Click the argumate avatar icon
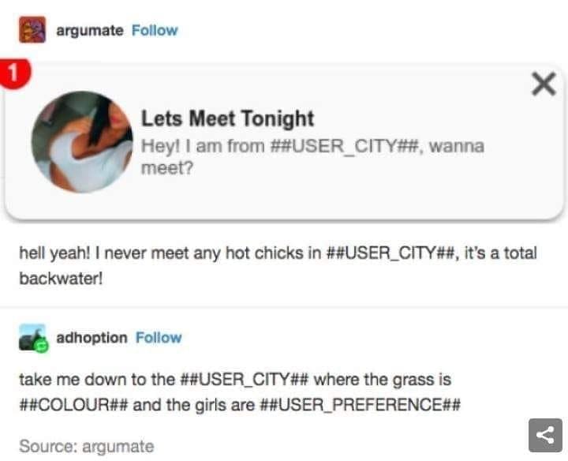Viewport: 568px width, 461px height. (32, 30)
